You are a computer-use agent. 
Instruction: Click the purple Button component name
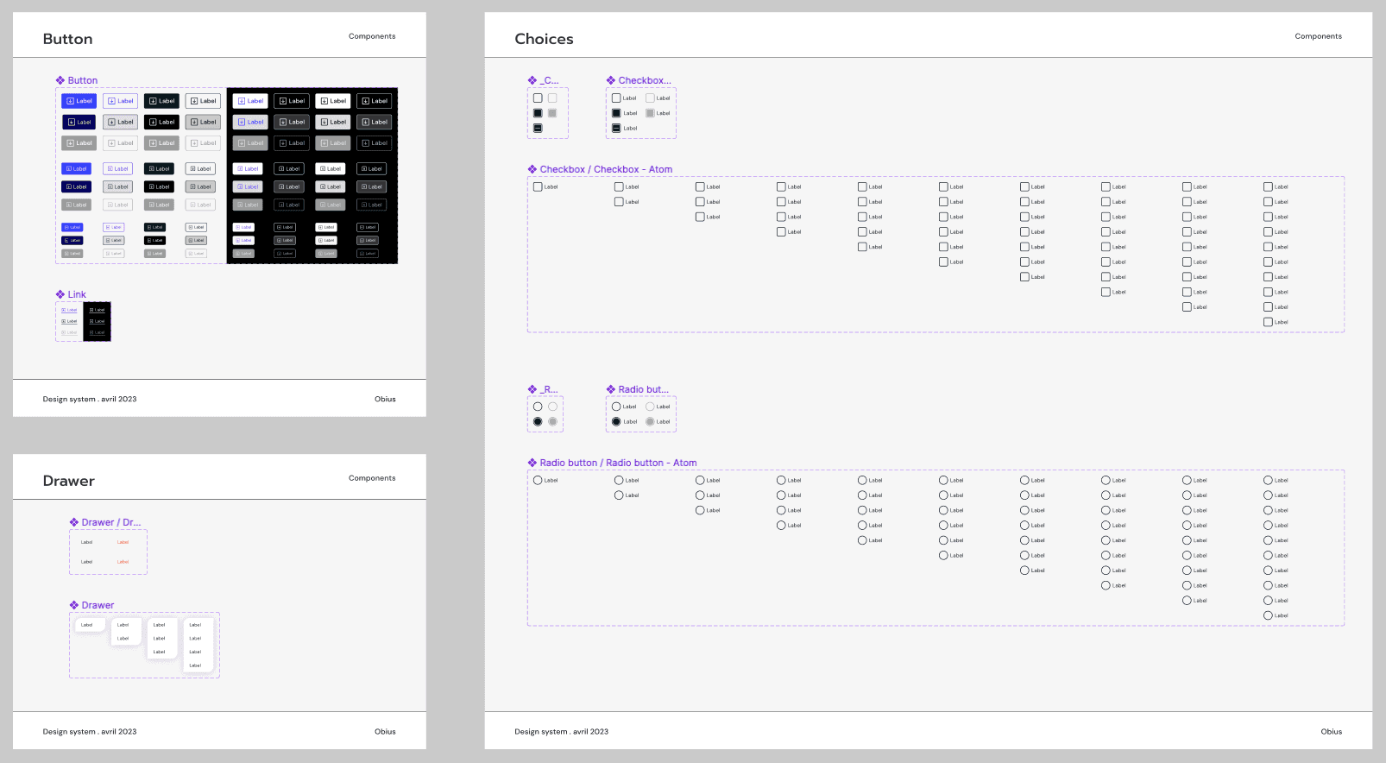point(83,80)
